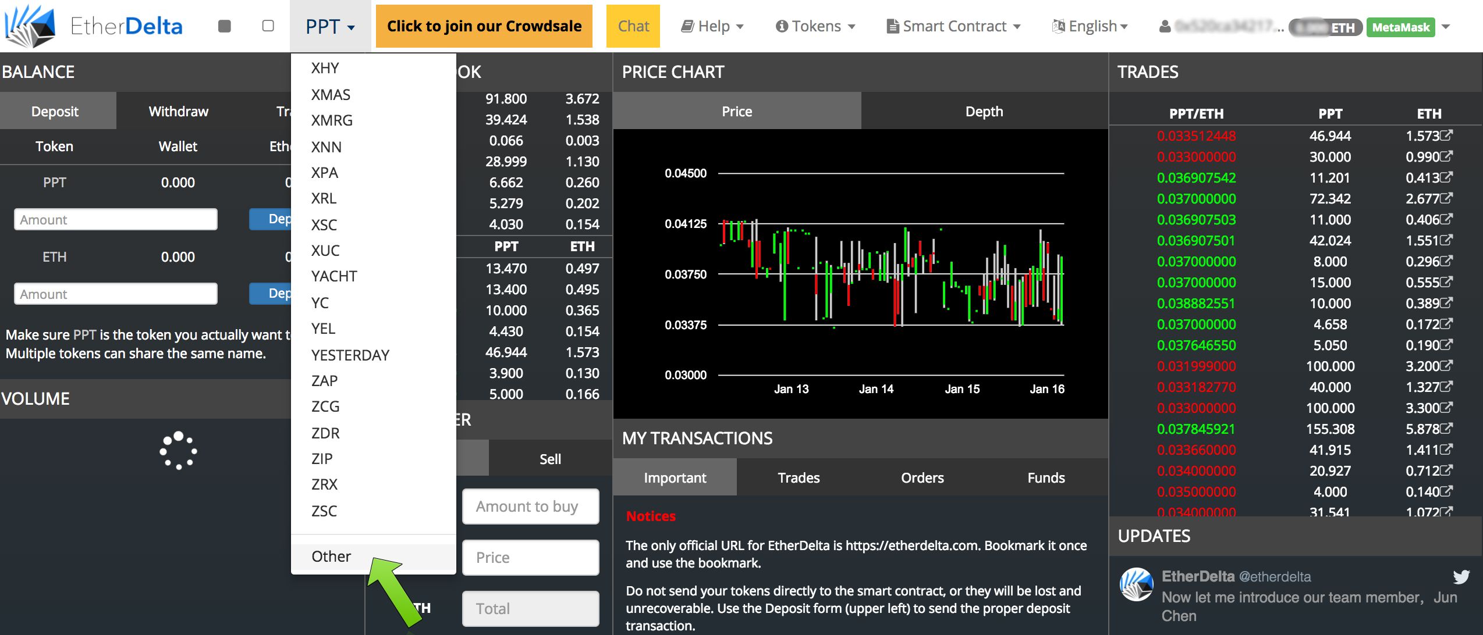Select Other at the bottom of token list

coord(331,556)
